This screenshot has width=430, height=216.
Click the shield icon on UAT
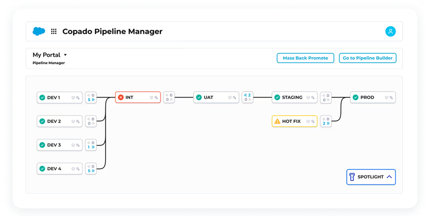click(x=230, y=98)
